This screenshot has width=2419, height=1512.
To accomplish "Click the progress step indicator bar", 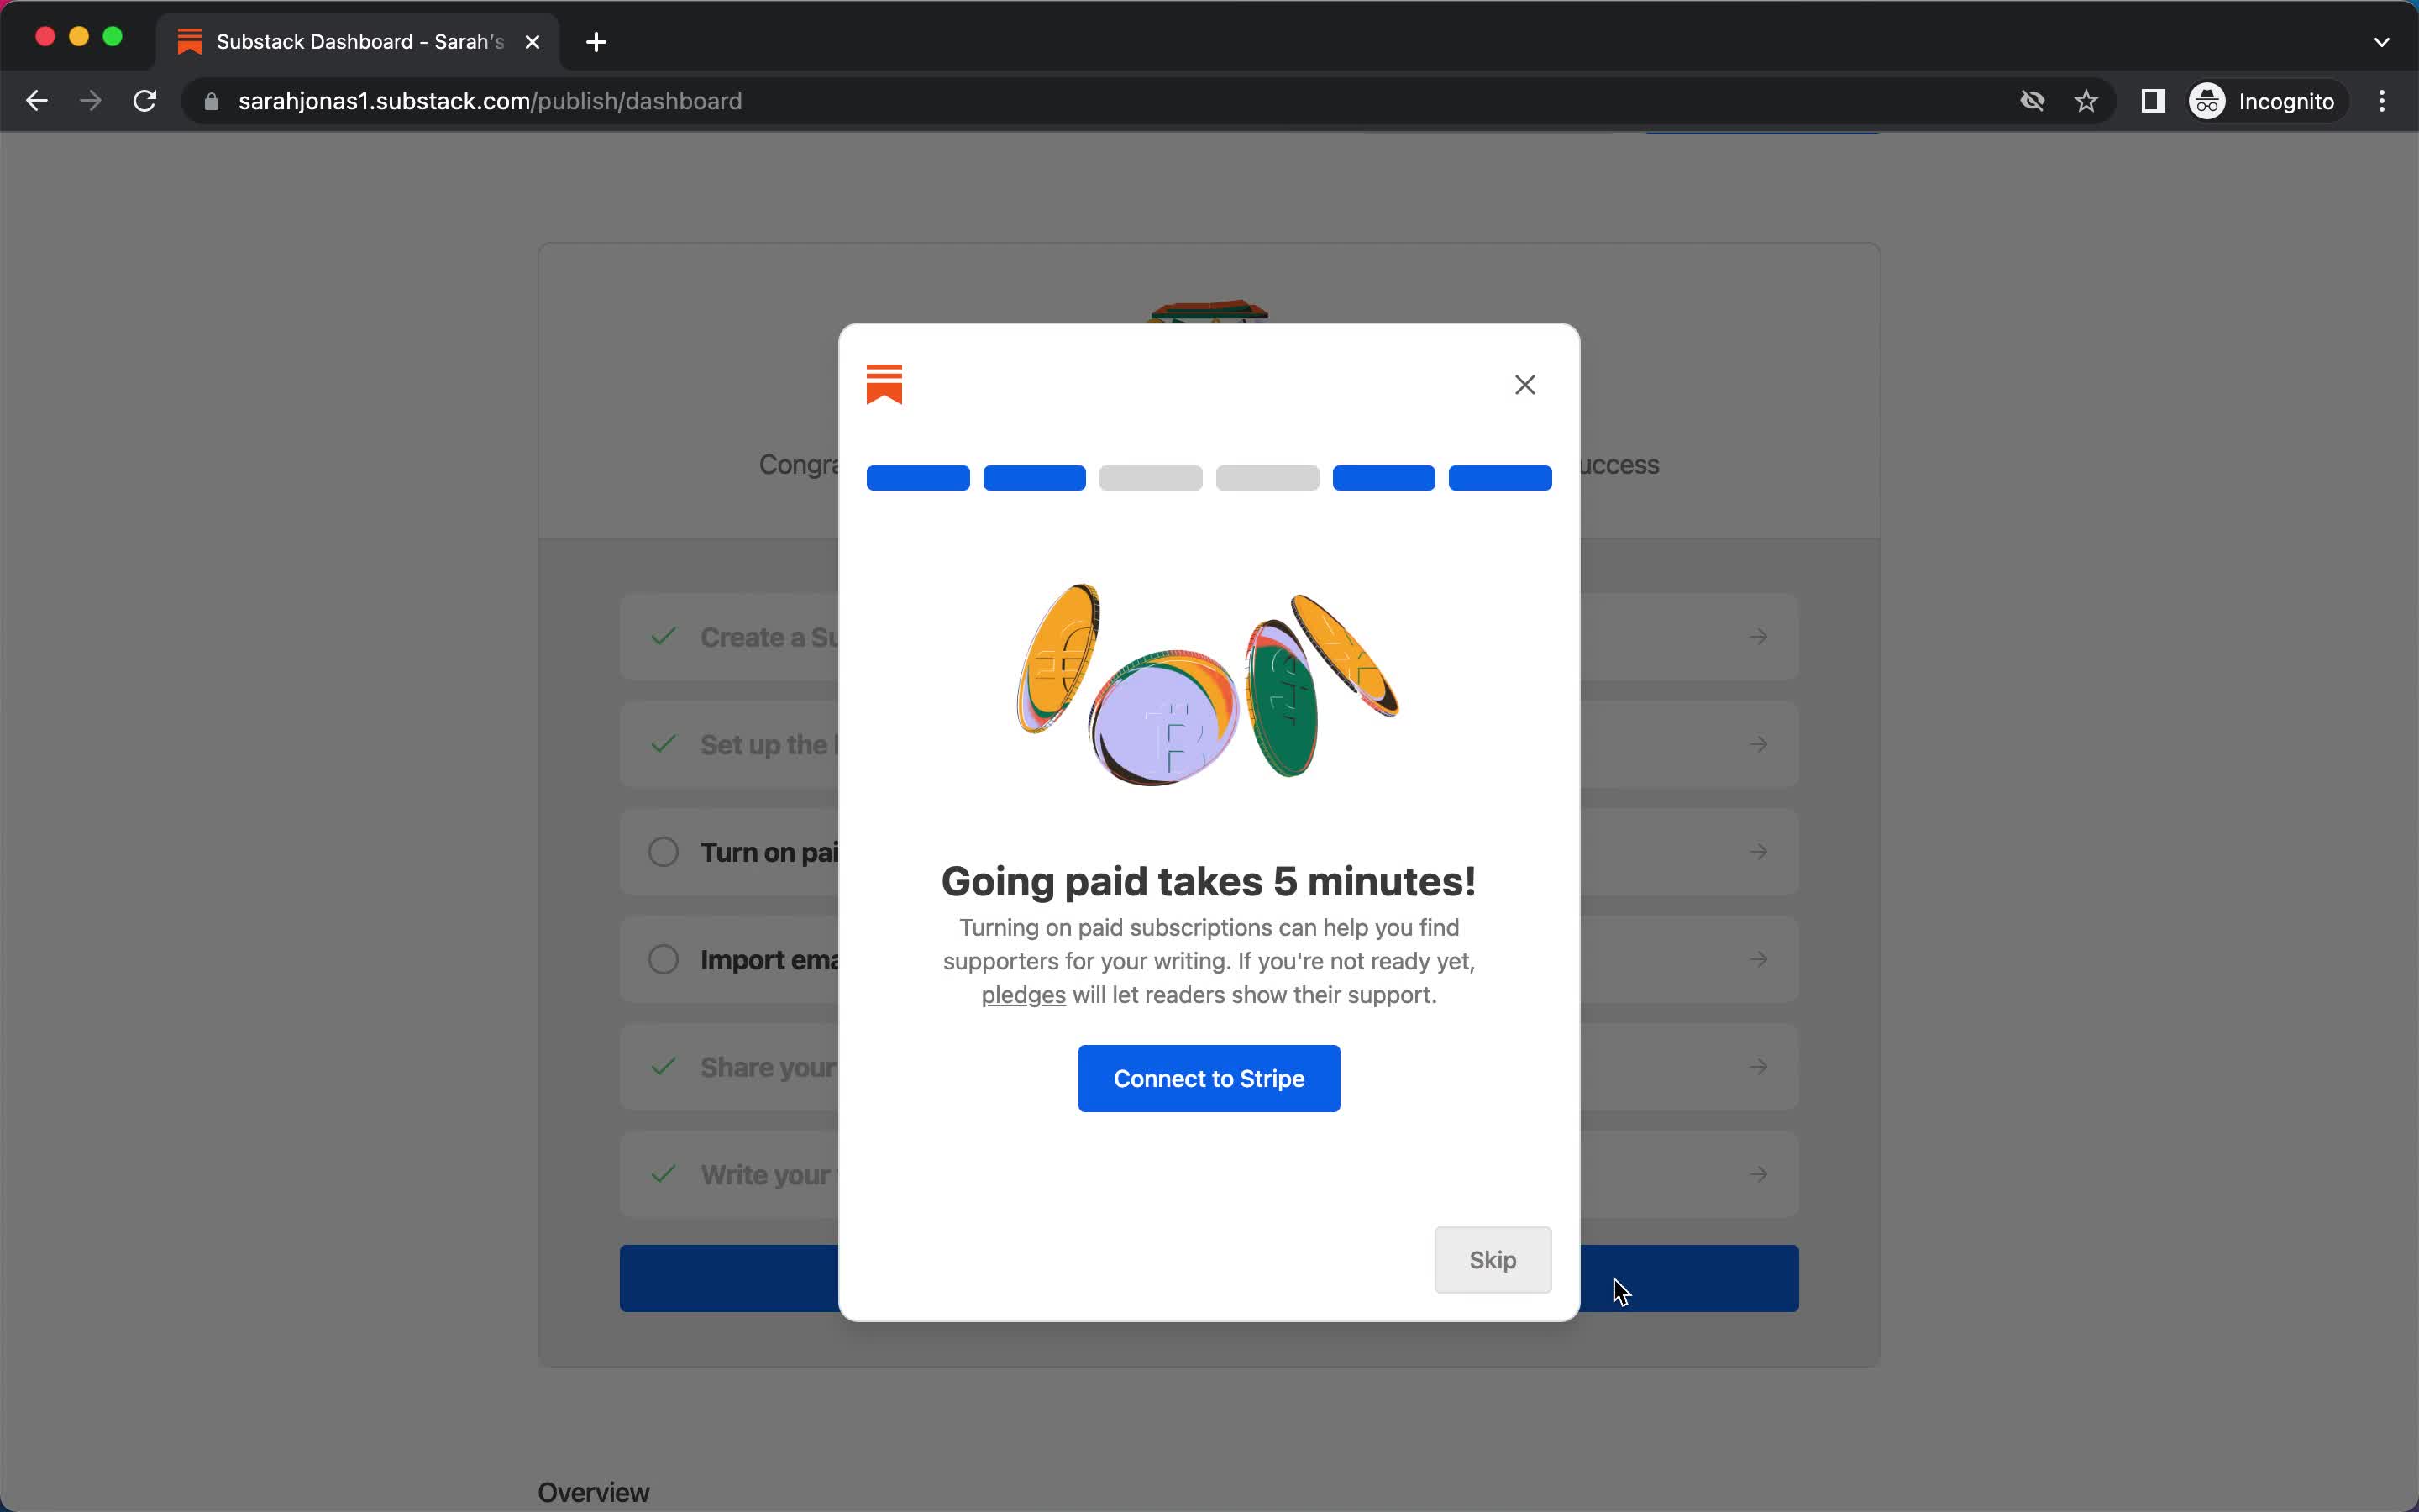I will (1209, 477).
